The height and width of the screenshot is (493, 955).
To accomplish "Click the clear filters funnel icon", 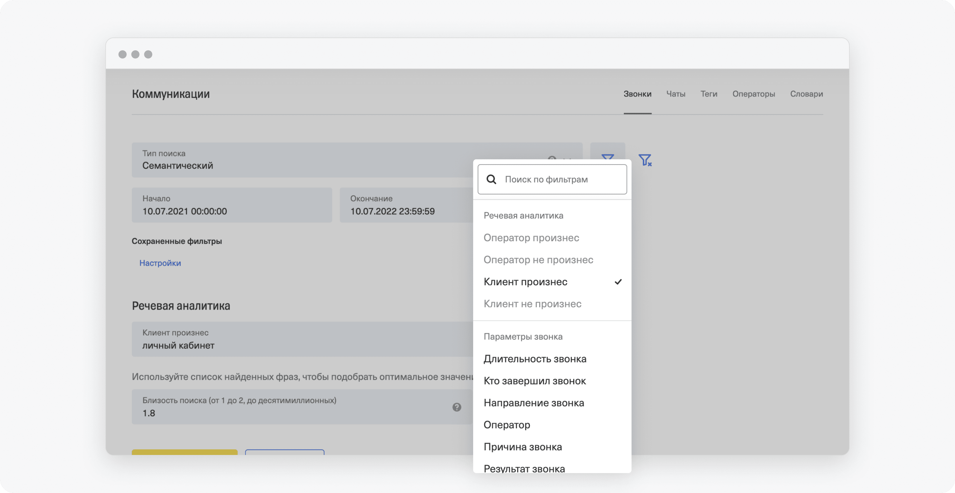I will click(645, 160).
